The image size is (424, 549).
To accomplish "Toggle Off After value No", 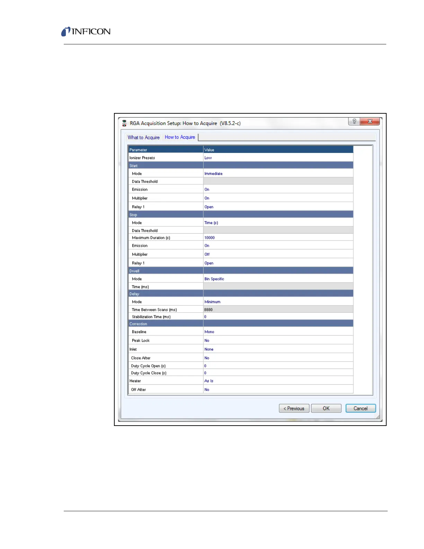I will pos(278,389).
